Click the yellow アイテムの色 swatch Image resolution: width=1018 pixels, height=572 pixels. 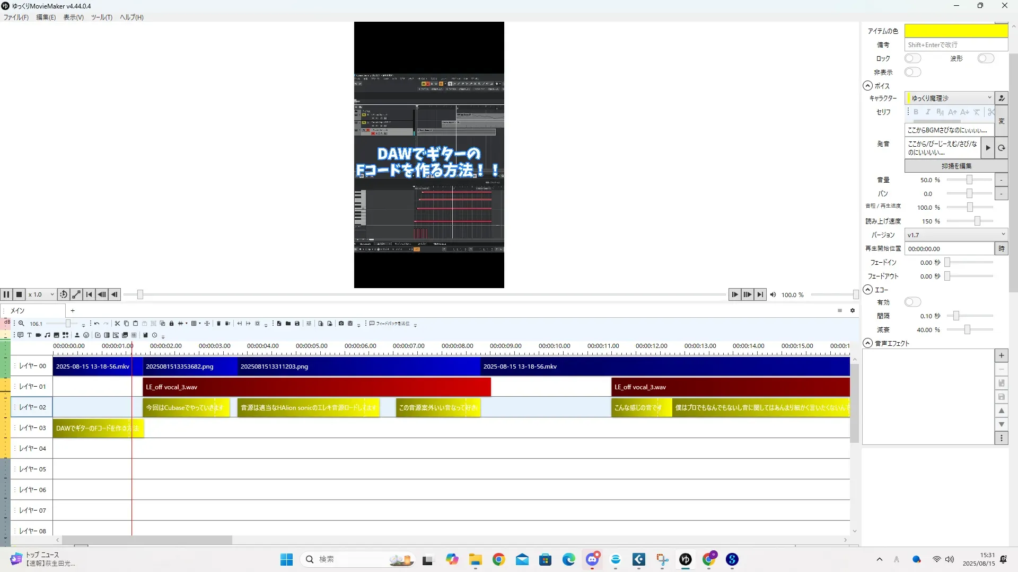point(955,31)
